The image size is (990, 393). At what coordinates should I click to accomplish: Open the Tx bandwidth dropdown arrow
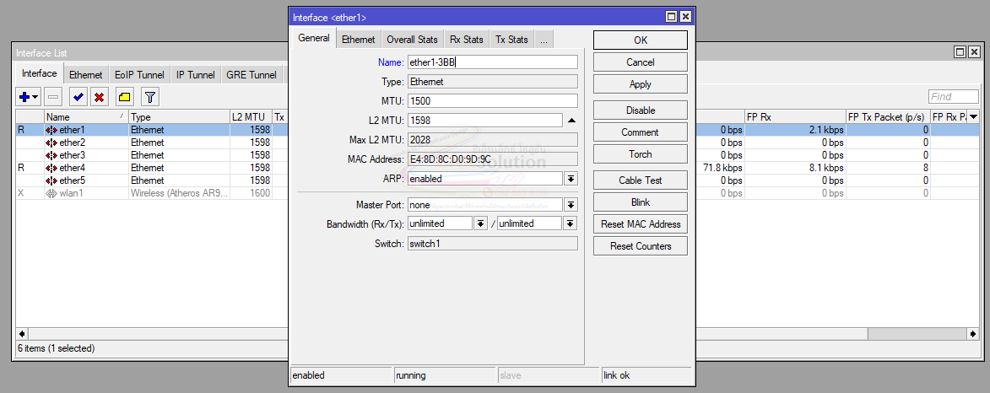(571, 223)
